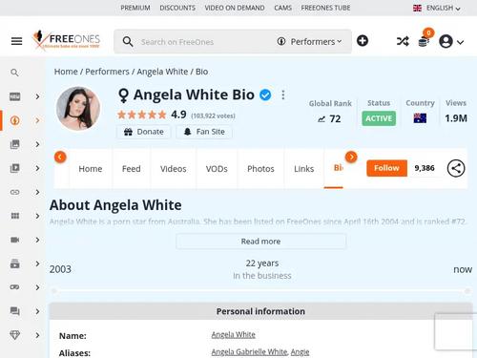477x358 pixels.
Task: Expand the sidebar forum chevron
Action: (x=37, y=311)
